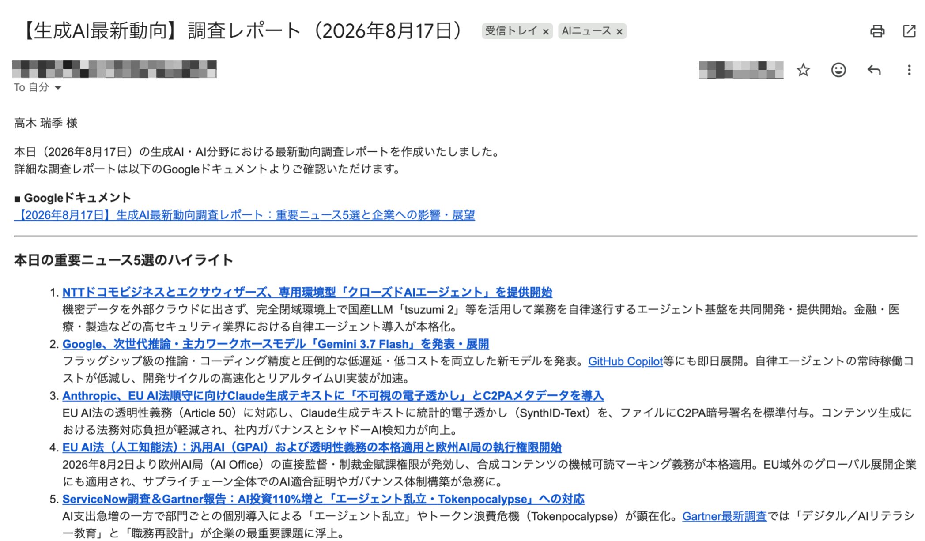
Task: Click the description mentioning Tokenpocalypse crisis
Action: (488, 524)
